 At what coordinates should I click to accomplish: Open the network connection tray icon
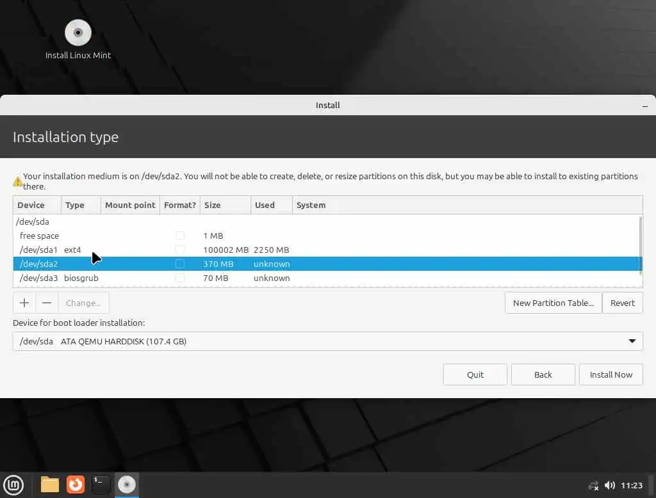(593, 485)
